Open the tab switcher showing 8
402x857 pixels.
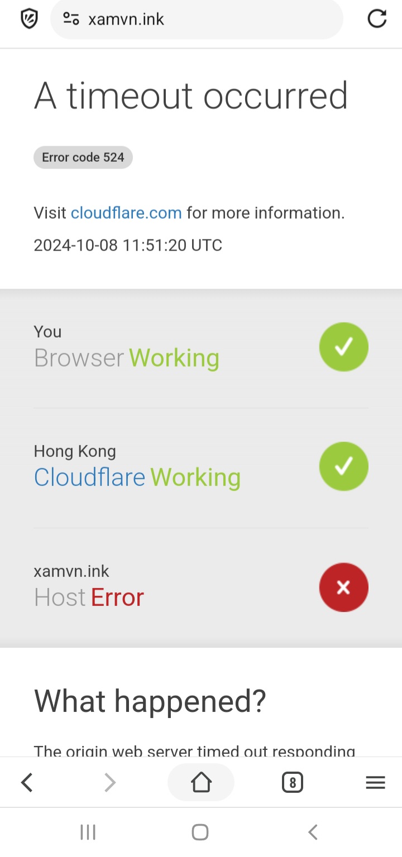(x=293, y=783)
